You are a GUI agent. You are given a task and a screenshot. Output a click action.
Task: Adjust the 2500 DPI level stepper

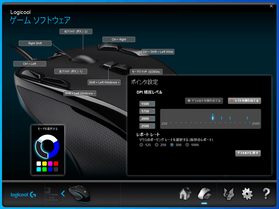[x=153, y=126]
